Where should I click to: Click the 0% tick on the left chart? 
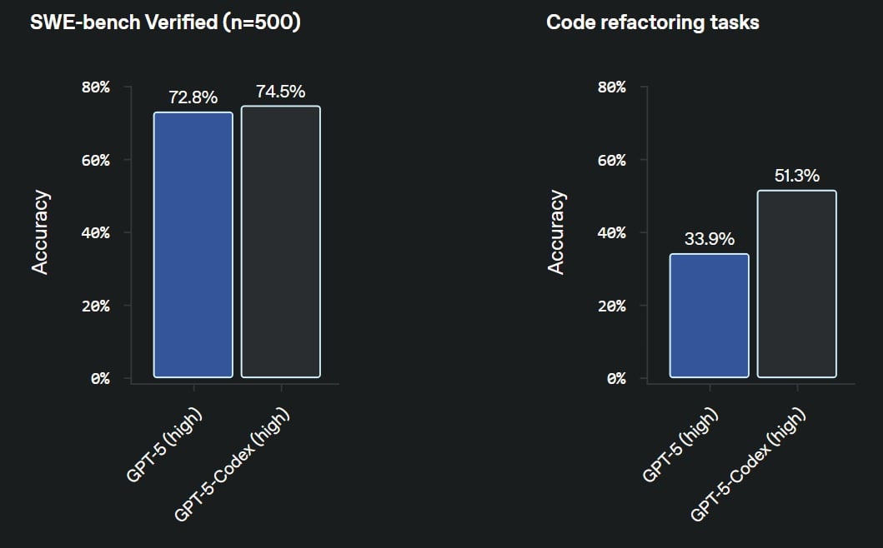(x=100, y=379)
